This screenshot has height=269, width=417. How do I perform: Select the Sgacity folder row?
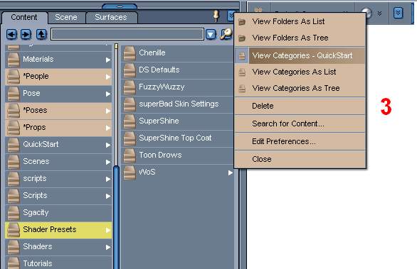click(58, 213)
